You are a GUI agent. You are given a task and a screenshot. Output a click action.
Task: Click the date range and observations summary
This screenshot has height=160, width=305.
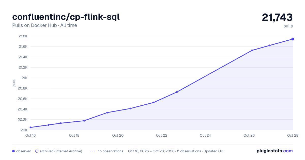[x=177, y=151]
